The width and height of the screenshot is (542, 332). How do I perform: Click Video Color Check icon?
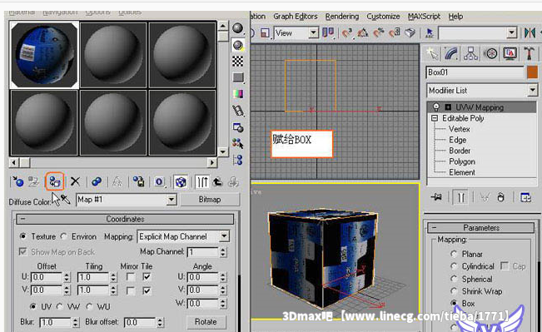tap(238, 94)
